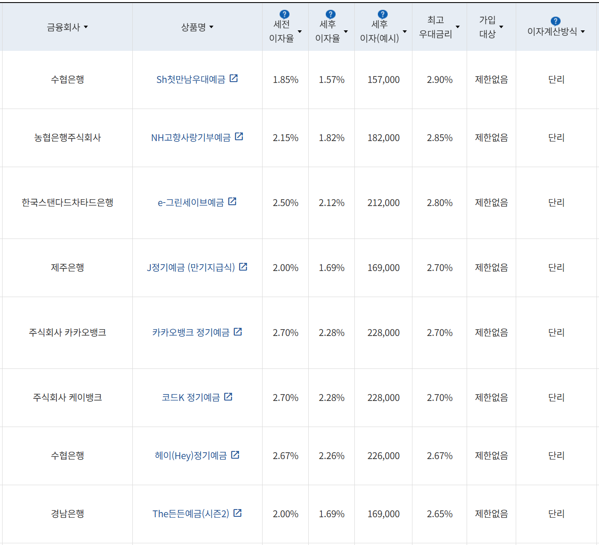This screenshot has height=545, width=599.
Task: Click the external link icon beside Sh첫만남우대예금
Action: 234,78
